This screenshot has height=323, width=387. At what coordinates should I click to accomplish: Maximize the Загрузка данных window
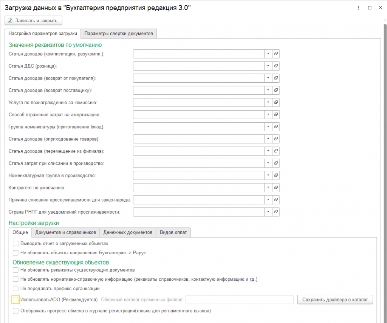[x=370, y=8]
